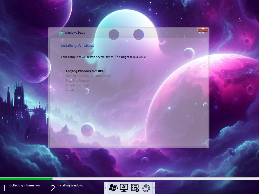This screenshot has width=259, height=194.
Task: Open the list-with-plus icon in toolbar
Action: pos(135,188)
